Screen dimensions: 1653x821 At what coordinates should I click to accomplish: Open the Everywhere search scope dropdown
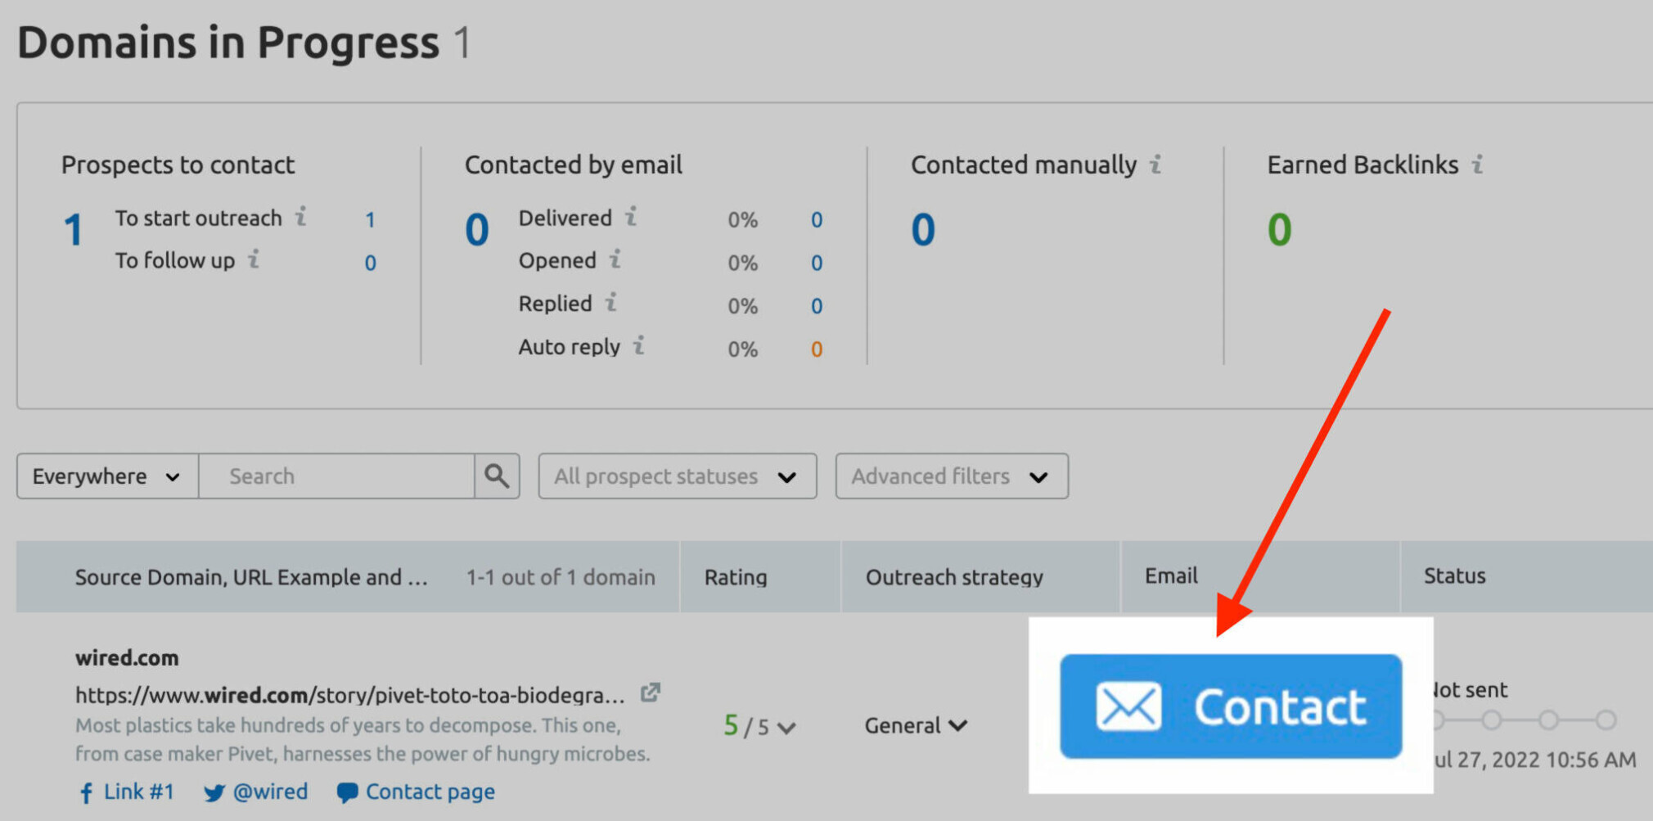click(107, 476)
